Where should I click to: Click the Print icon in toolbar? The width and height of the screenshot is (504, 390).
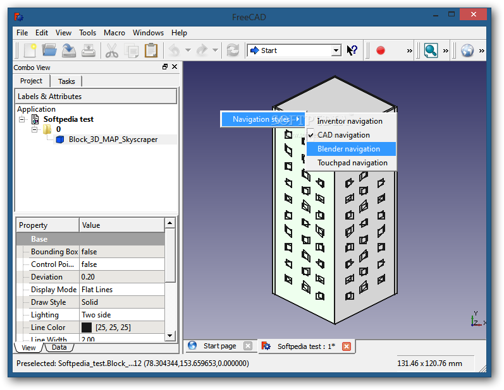[x=89, y=50]
